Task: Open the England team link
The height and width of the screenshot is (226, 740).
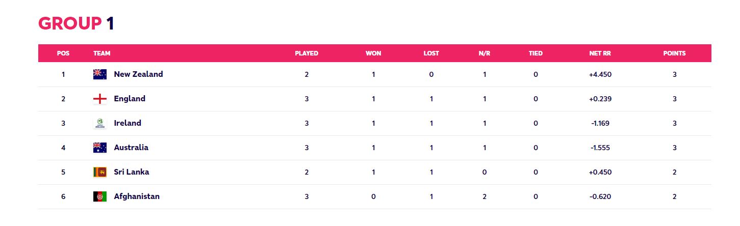Action: (130, 99)
